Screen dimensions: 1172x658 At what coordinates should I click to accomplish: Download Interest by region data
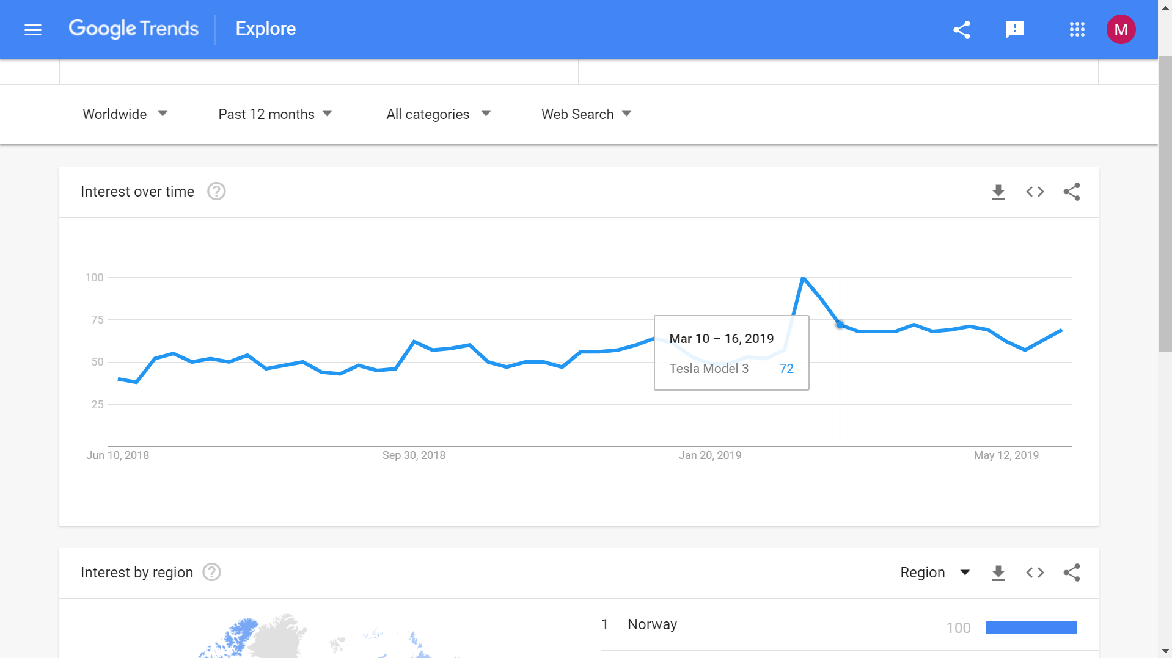(998, 573)
